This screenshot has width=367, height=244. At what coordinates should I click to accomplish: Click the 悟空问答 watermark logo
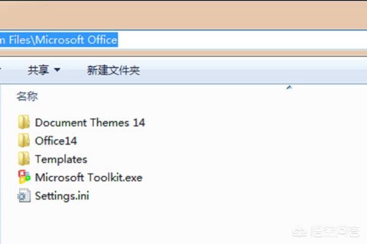click(327, 232)
